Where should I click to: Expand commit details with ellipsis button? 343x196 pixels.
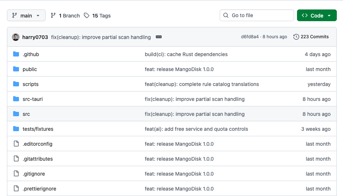click(159, 37)
